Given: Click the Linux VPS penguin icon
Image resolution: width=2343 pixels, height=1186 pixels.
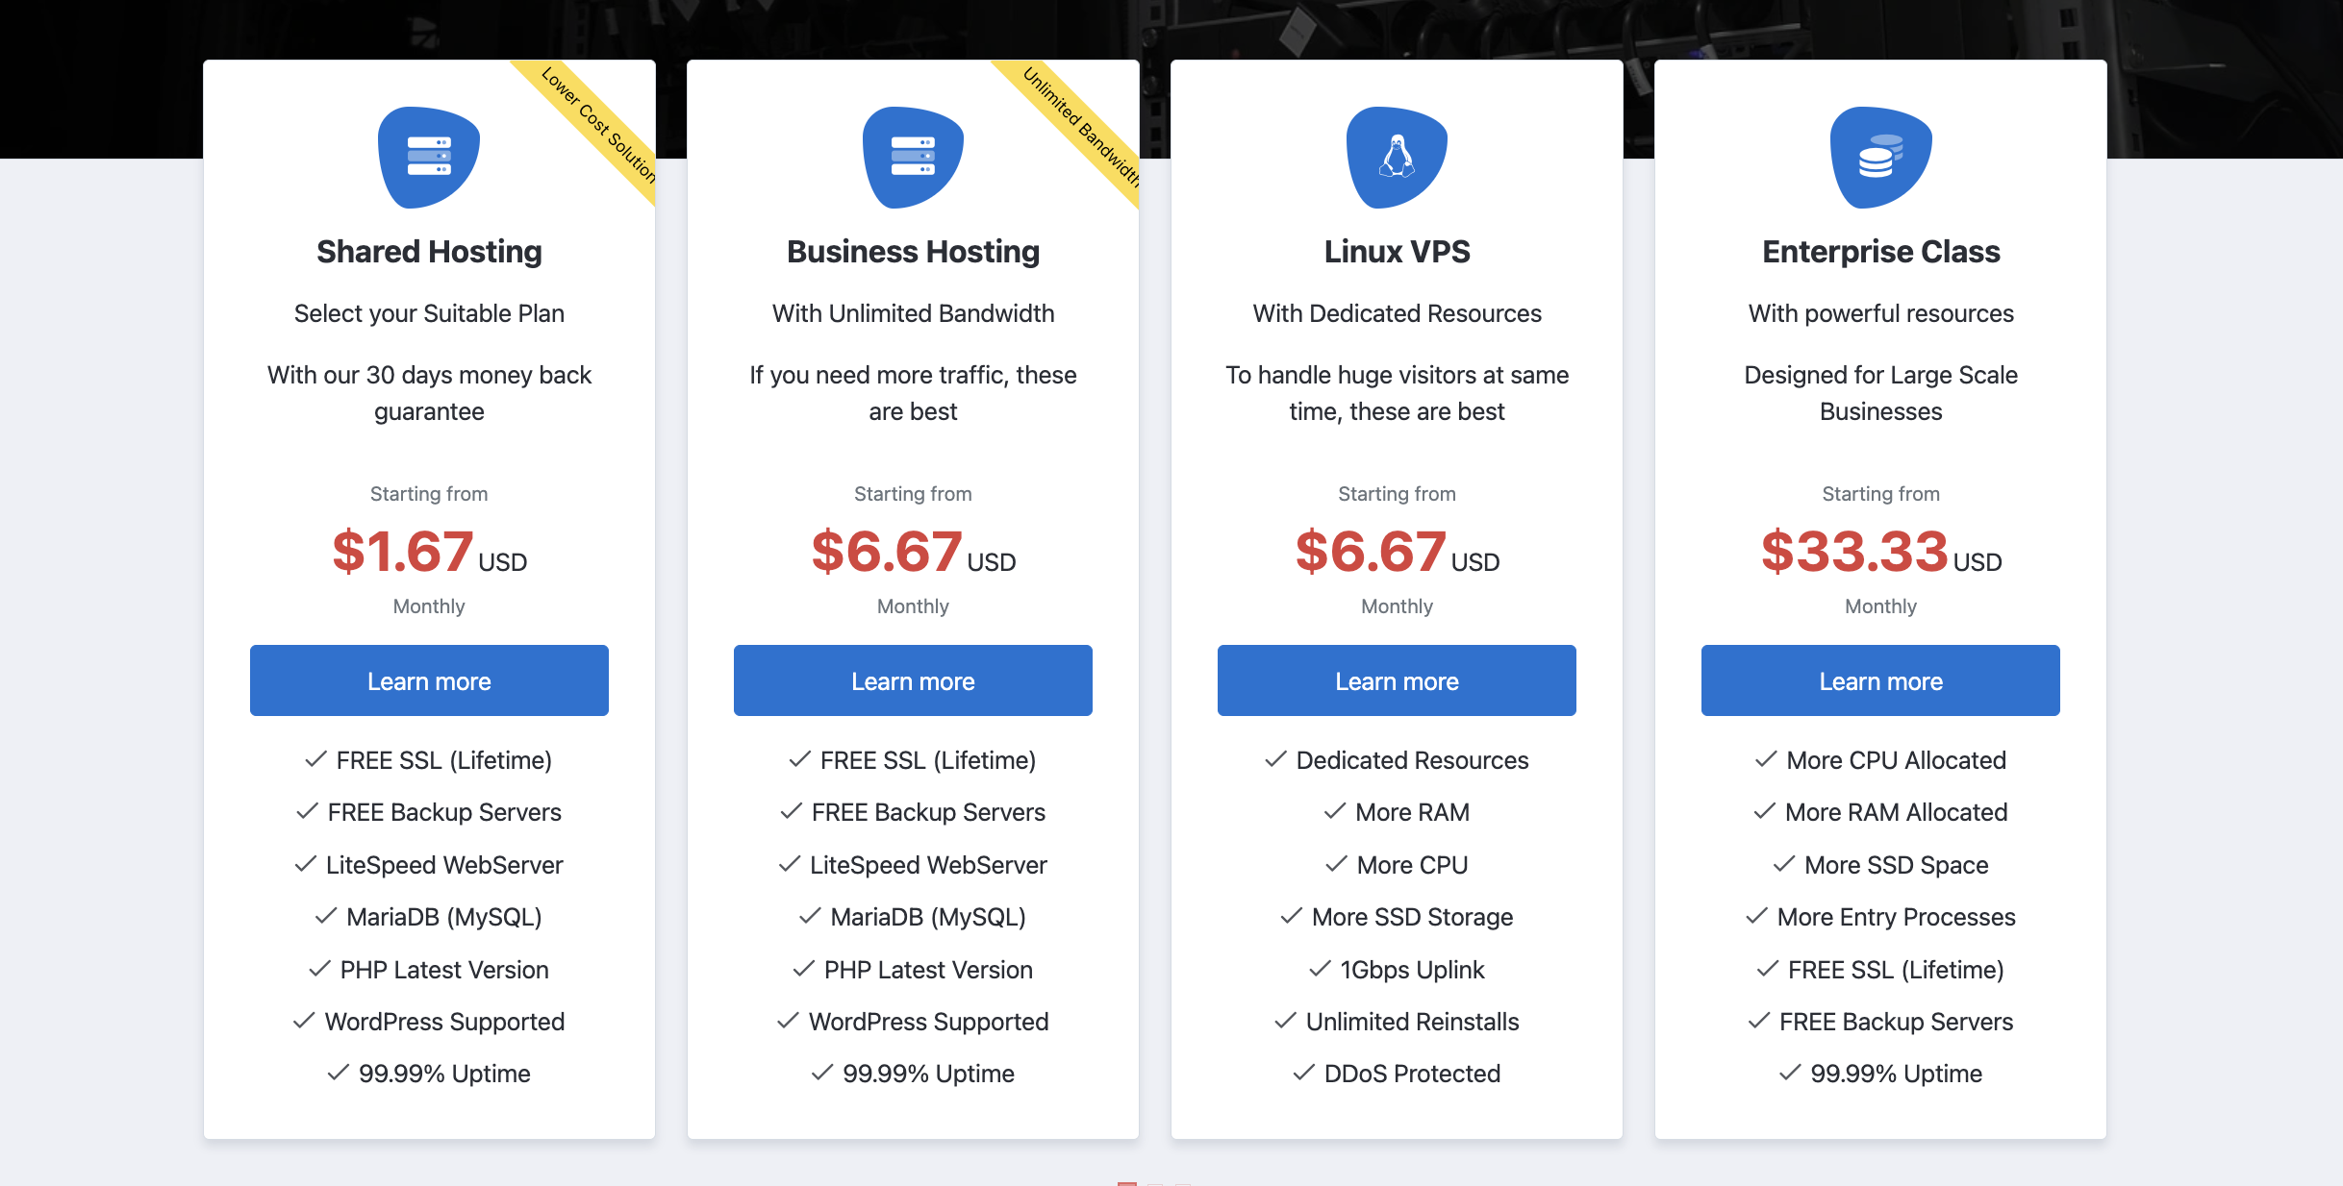Looking at the screenshot, I should (1397, 157).
